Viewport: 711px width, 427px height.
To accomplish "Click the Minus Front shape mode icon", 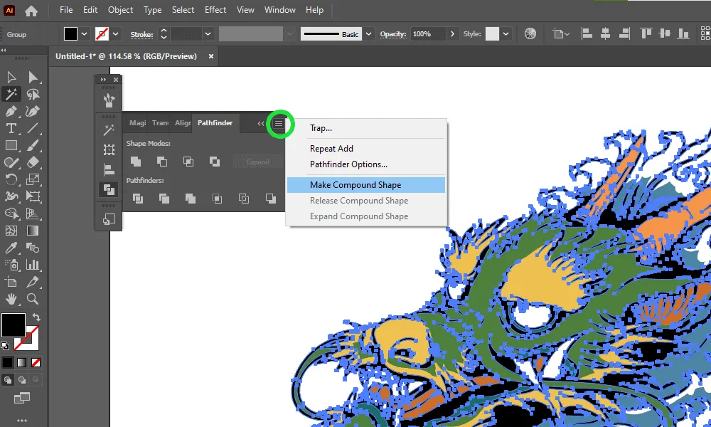I will click(162, 161).
